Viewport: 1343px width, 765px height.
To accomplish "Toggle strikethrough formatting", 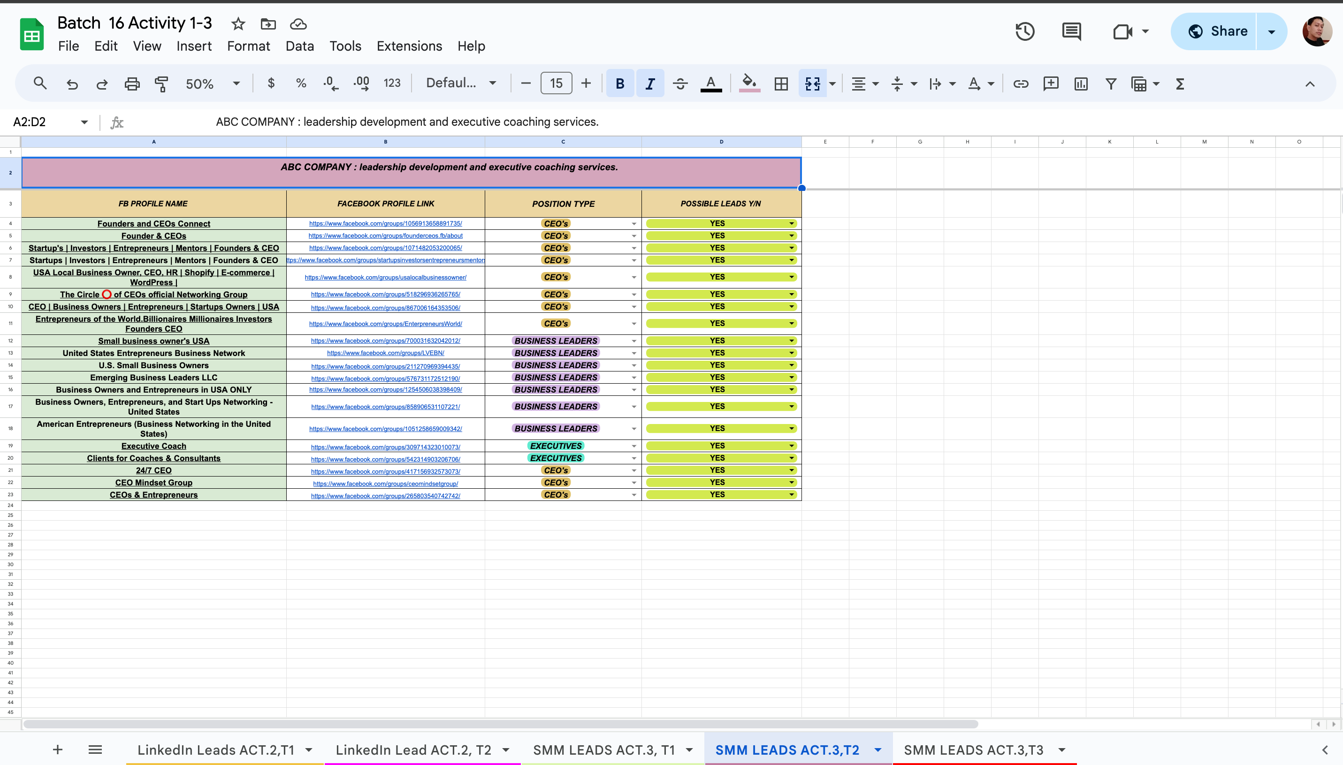I will coord(680,83).
